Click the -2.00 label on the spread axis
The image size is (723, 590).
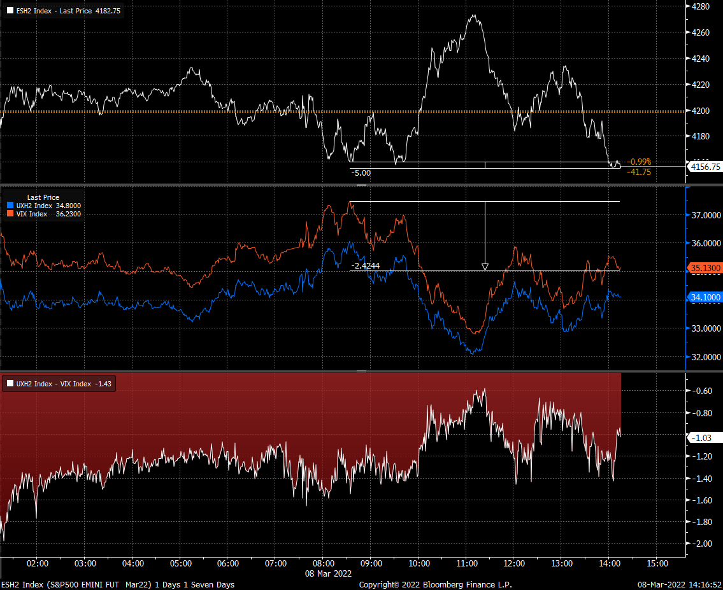(702, 544)
